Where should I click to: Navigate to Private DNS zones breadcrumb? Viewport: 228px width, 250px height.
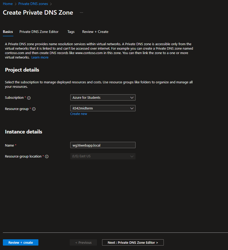tap(33, 4)
